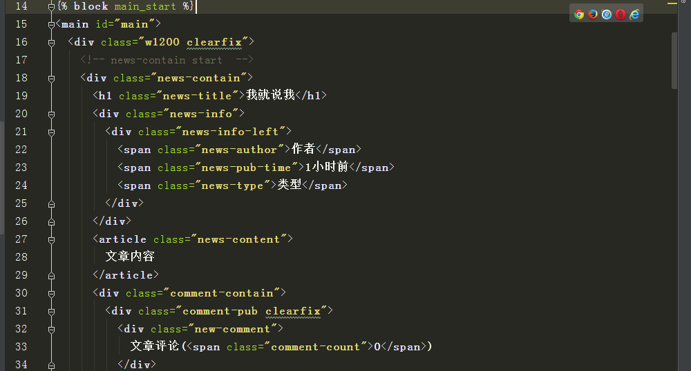Image resolution: width=691 pixels, height=371 pixels.
Task: Click line number 28 in gutter
Action: 21,257
